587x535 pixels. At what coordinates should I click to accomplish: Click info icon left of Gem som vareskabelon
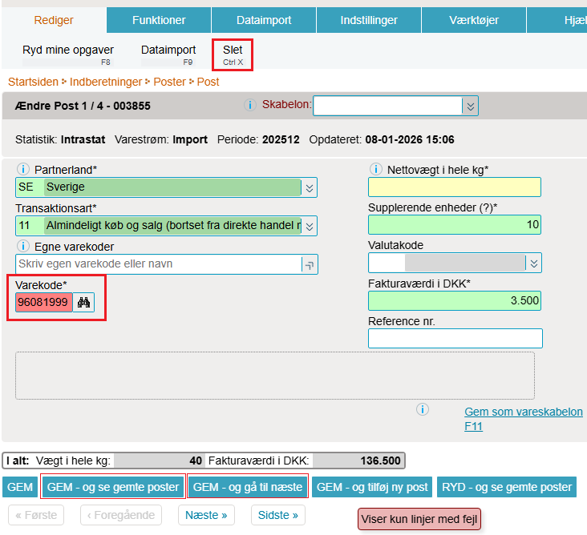423,409
